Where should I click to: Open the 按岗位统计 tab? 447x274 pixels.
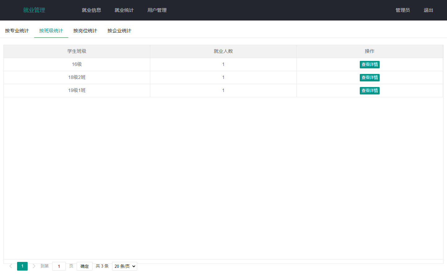85,31
